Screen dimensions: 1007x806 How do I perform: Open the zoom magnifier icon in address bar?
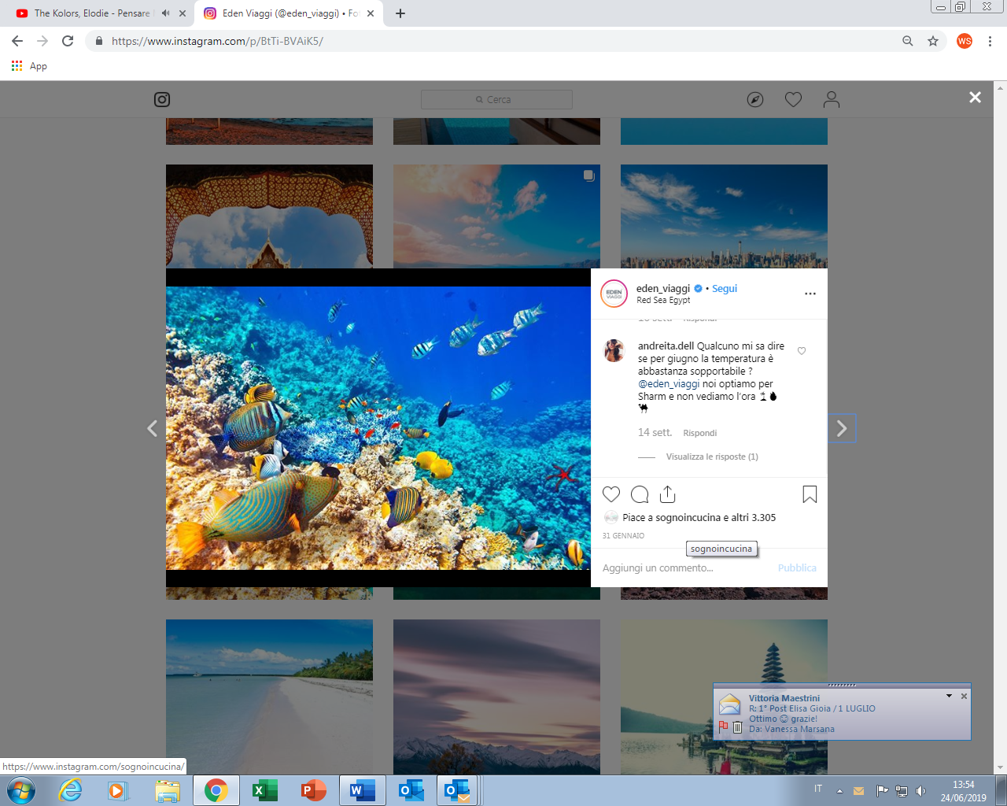[x=908, y=41]
